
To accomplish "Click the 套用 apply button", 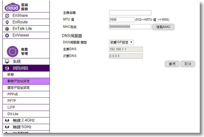I will click(x=172, y=64).
